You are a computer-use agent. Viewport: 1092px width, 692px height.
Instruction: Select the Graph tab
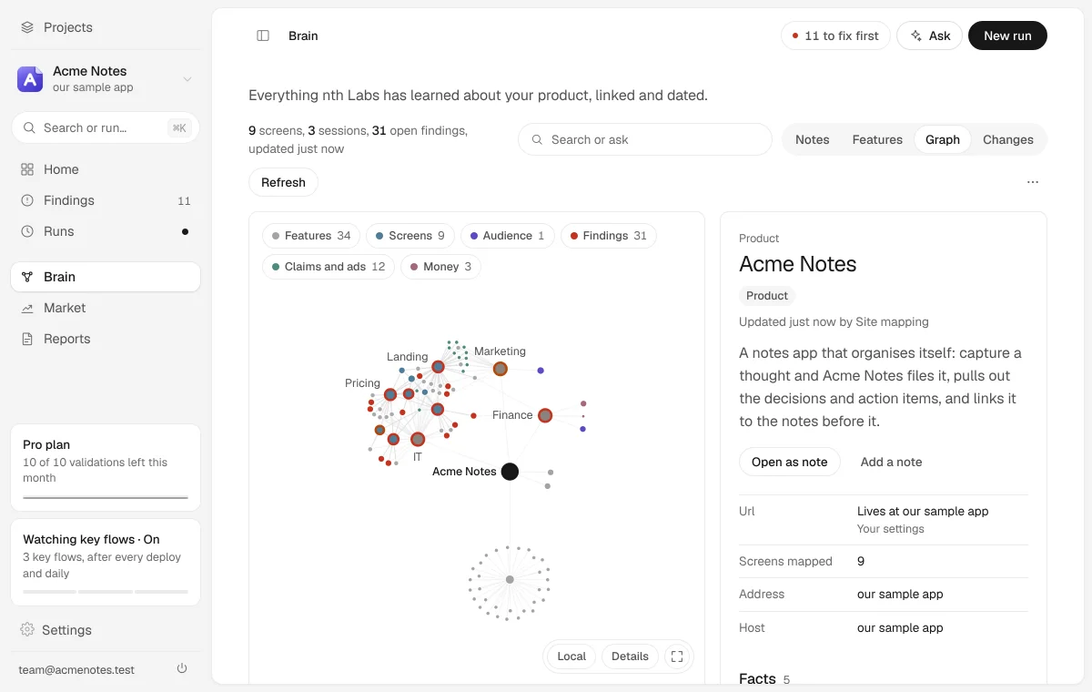(x=943, y=139)
